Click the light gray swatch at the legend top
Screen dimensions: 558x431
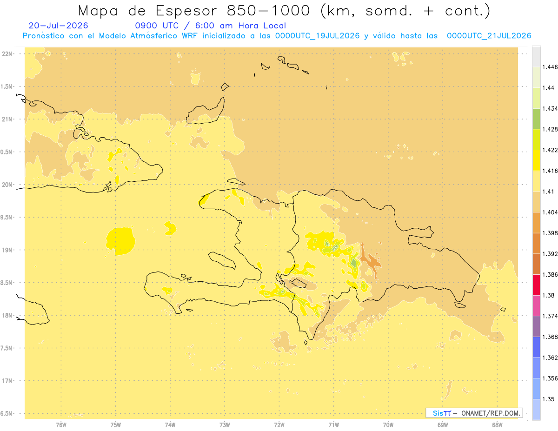coord(536,56)
